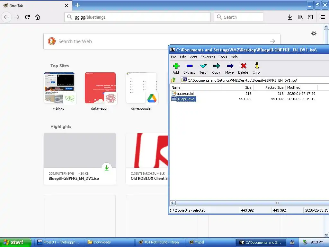Click the Add button in 7-Zip toolbar

176,69
